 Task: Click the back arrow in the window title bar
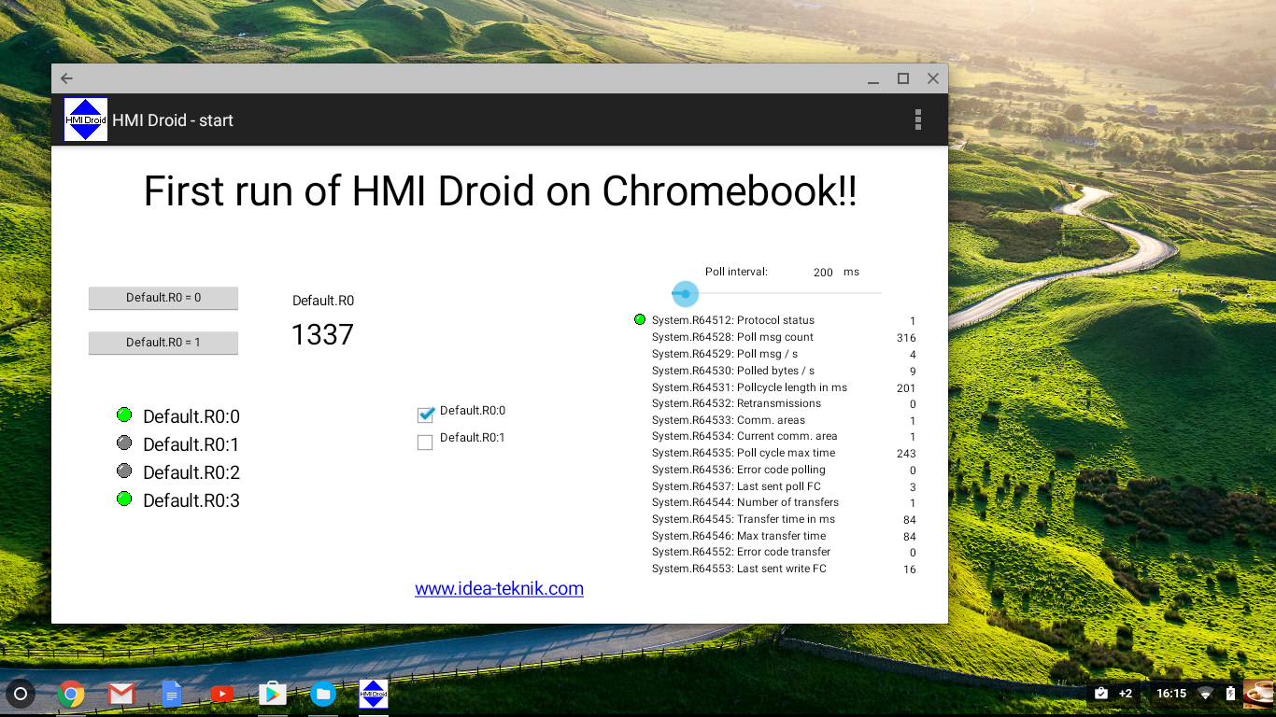(x=66, y=78)
